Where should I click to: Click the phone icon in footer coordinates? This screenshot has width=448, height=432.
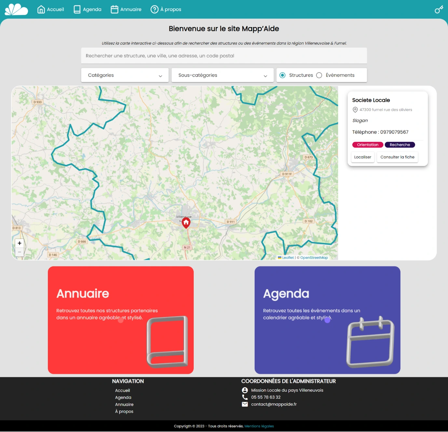coord(245,397)
